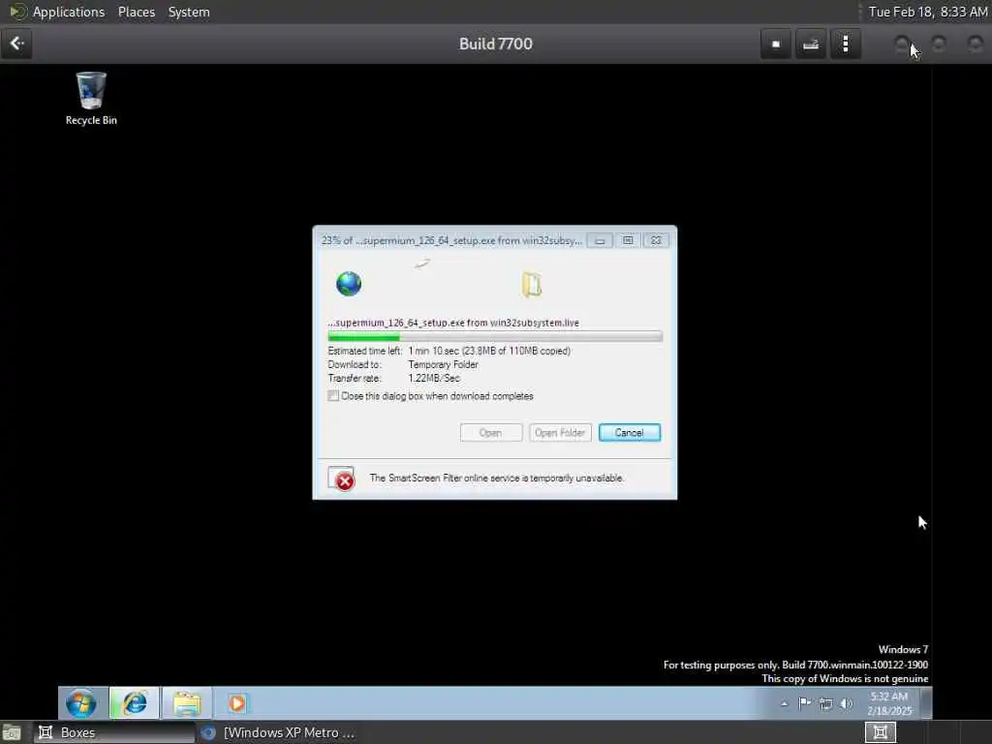Screen dimensions: 992x744
Task: Click the Show Desktop strip
Action: coord(925,703)
